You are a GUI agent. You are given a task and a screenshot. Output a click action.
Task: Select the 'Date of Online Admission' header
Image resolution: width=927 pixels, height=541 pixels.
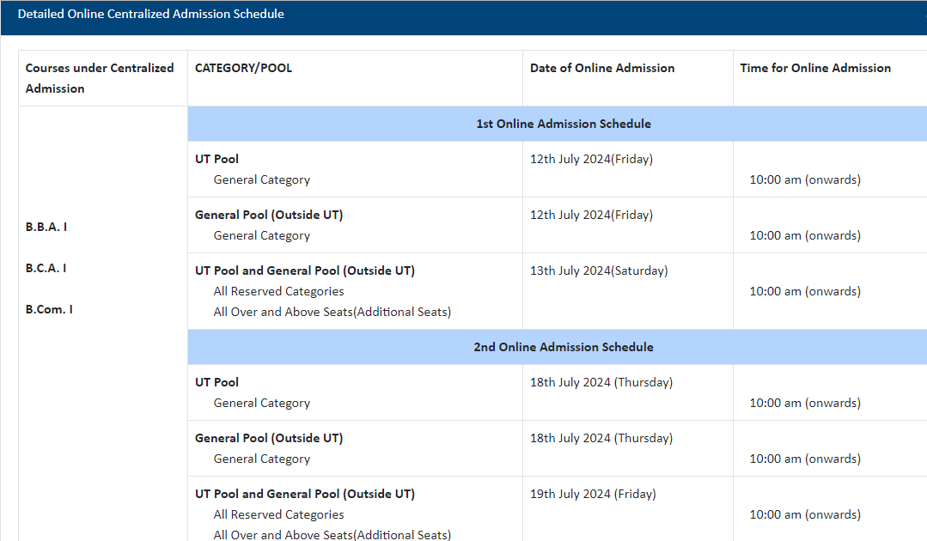(602, 68)
